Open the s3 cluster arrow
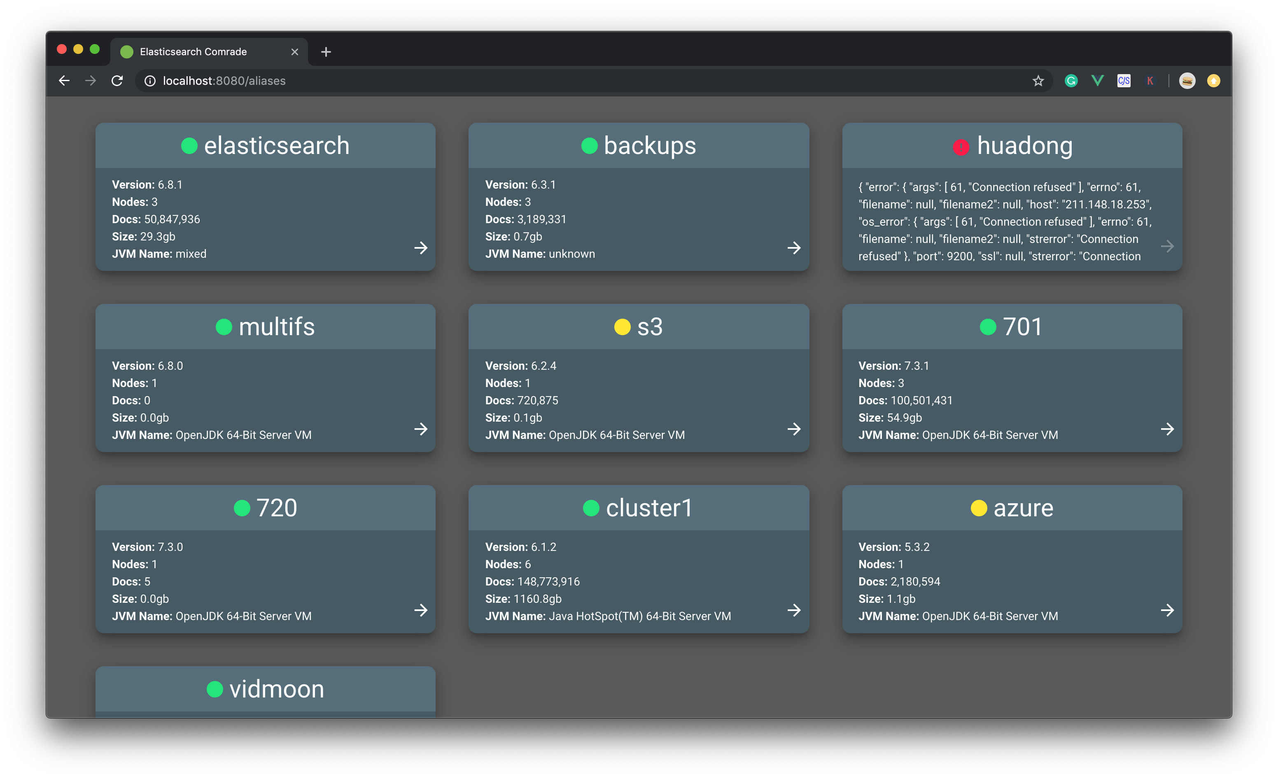This screenshot has width=1278, height=779. (793, 429)
